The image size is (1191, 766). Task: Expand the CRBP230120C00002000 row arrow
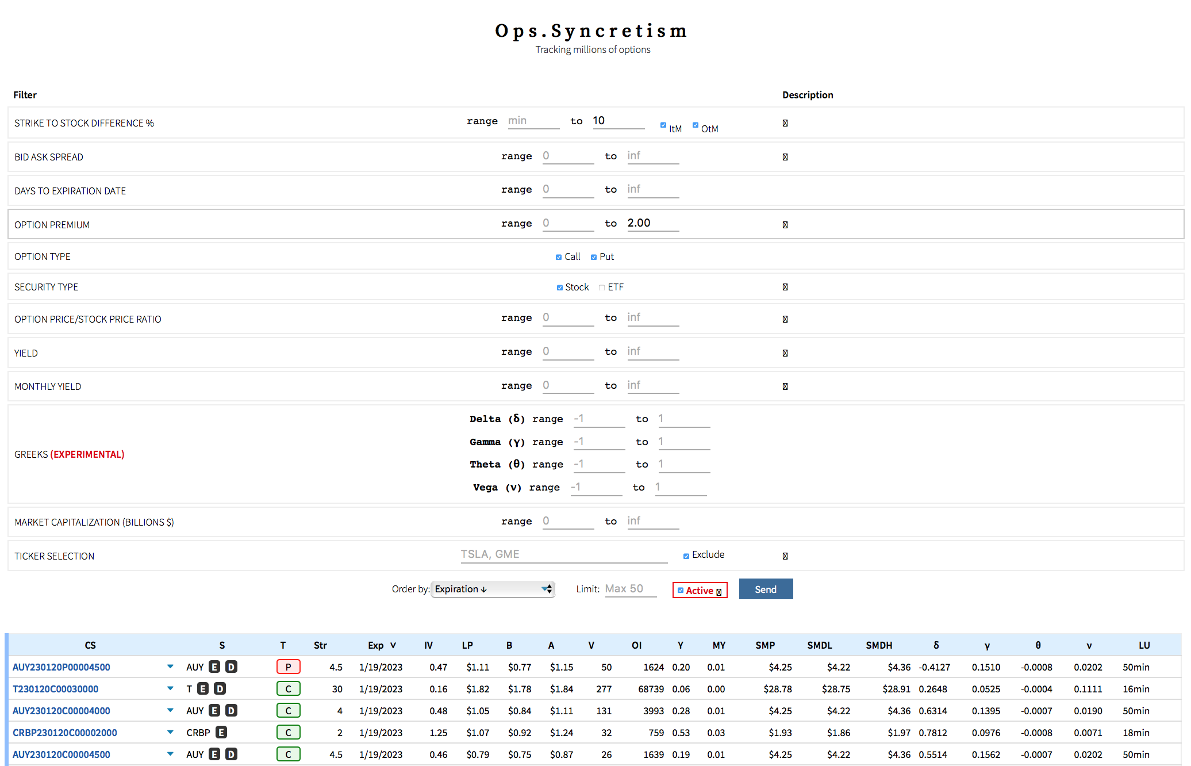point(170,732)
